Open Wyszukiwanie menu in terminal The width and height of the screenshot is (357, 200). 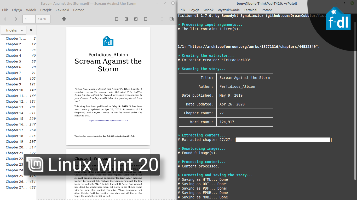[x=229, y=10]
